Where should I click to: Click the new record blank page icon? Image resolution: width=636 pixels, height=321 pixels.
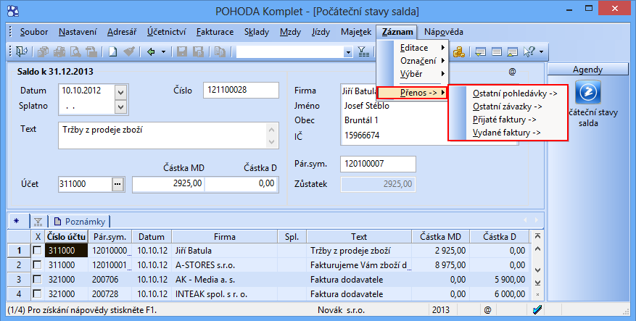(112, 52)
